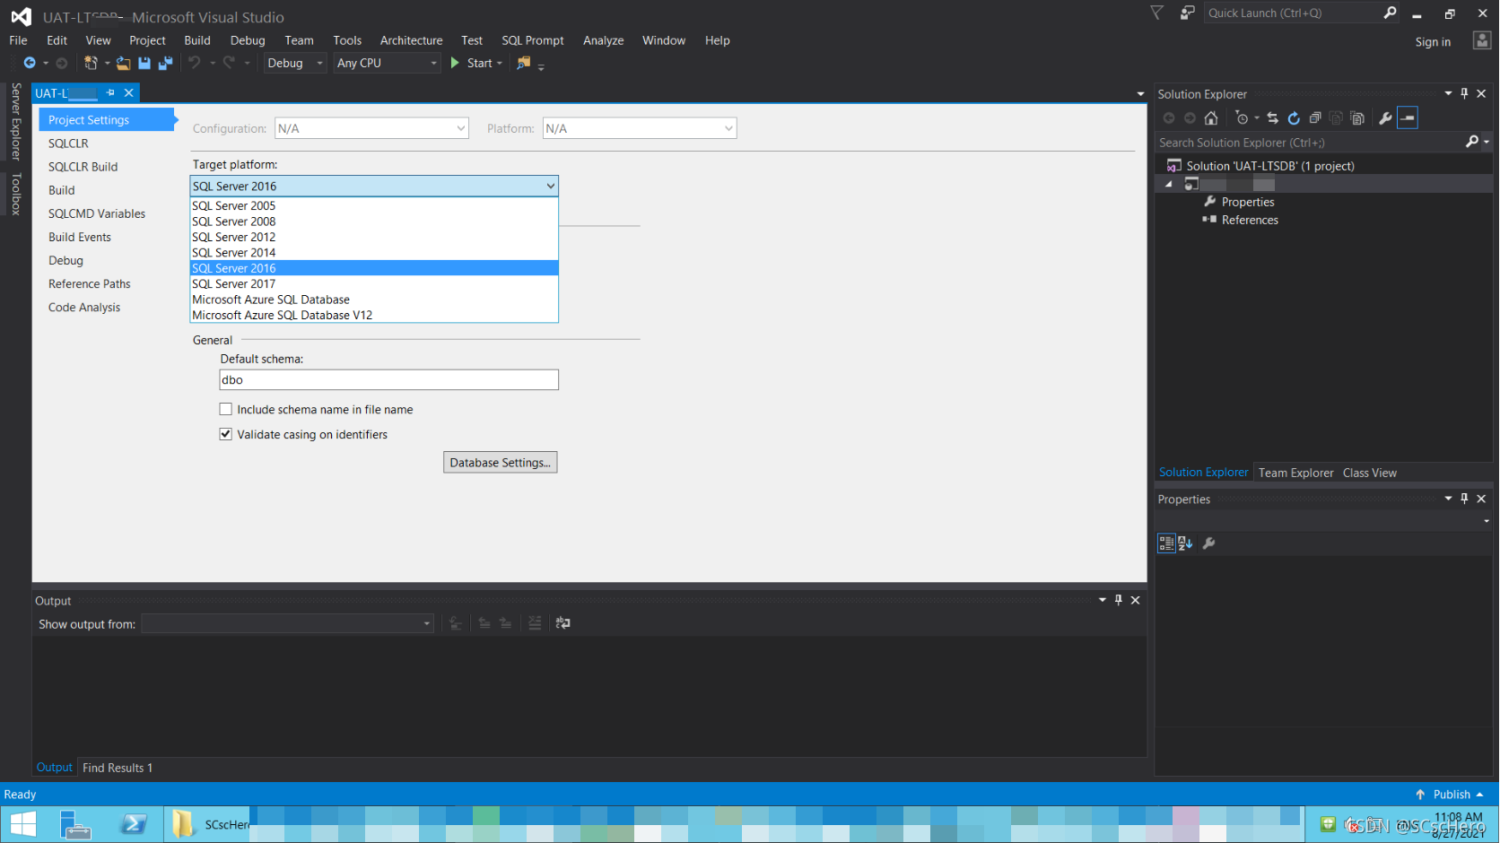Click the Find in Files toolbar icon

524,63
